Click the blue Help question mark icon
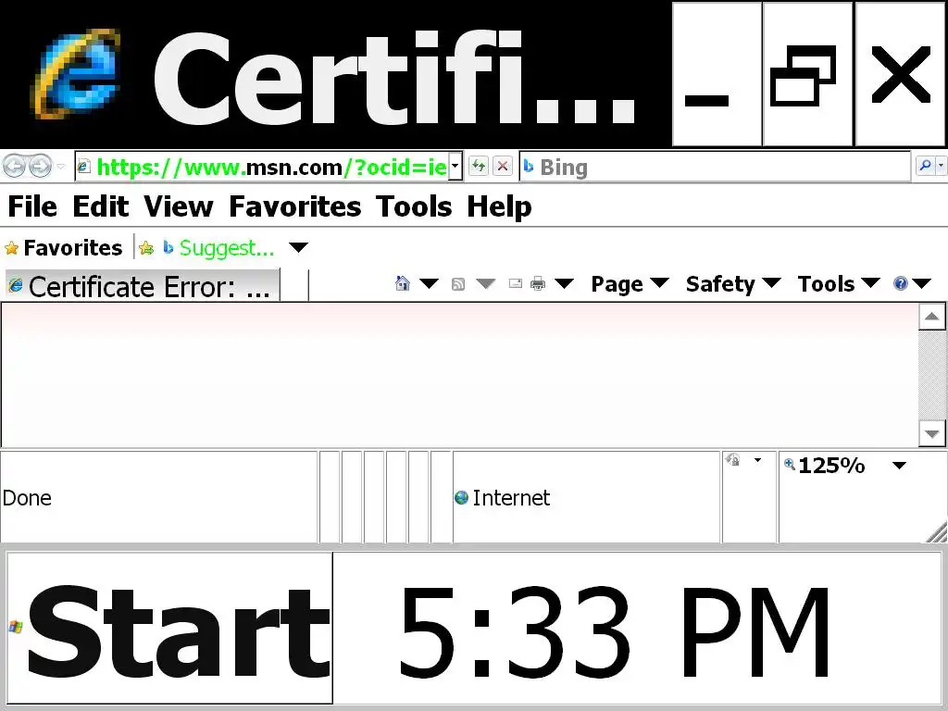The height and width of the screenshot is (711, 948). [x=901, y=283]
